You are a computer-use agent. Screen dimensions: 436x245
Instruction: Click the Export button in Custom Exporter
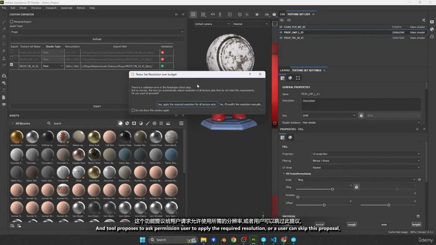97,106
